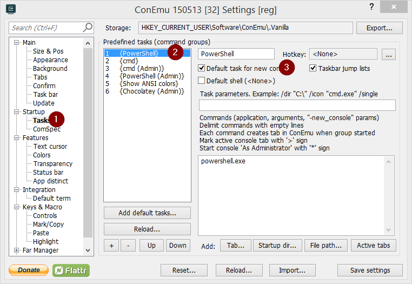
Task: Select the Paste settings page
Action: click(x=41, y=233)
